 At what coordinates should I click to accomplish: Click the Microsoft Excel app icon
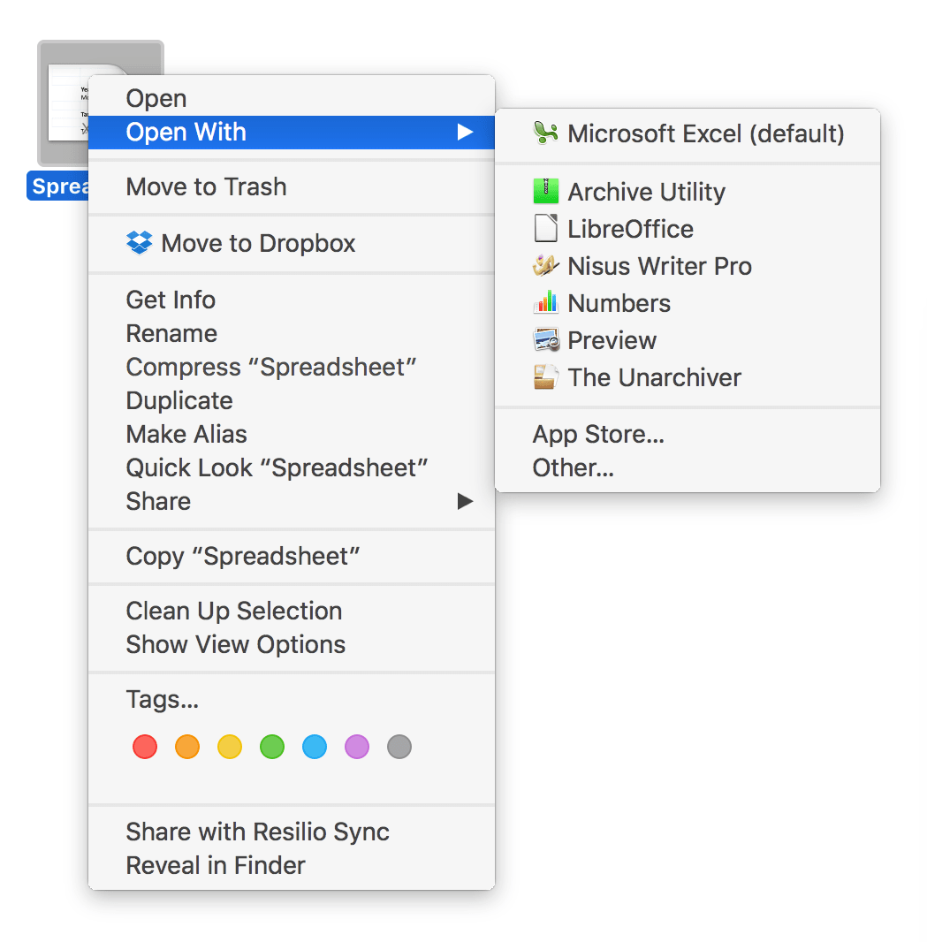(x=545, y=133)
